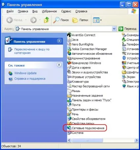The width and height of the screenshot is (140, 150).
Task: Click the Forward navigation arrow button
Action: tap(33, 20)
